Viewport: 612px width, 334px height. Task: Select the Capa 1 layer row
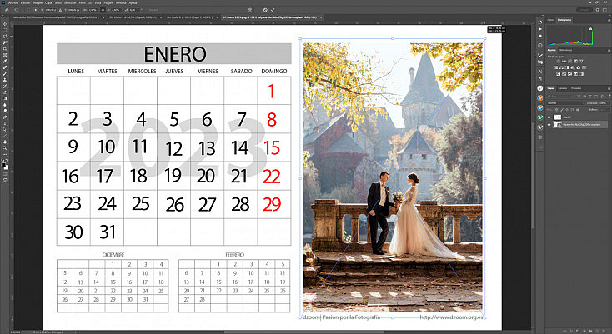coord(578,117)
